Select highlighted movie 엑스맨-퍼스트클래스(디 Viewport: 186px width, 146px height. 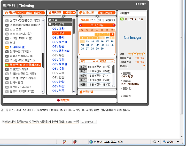coord(23,65)
